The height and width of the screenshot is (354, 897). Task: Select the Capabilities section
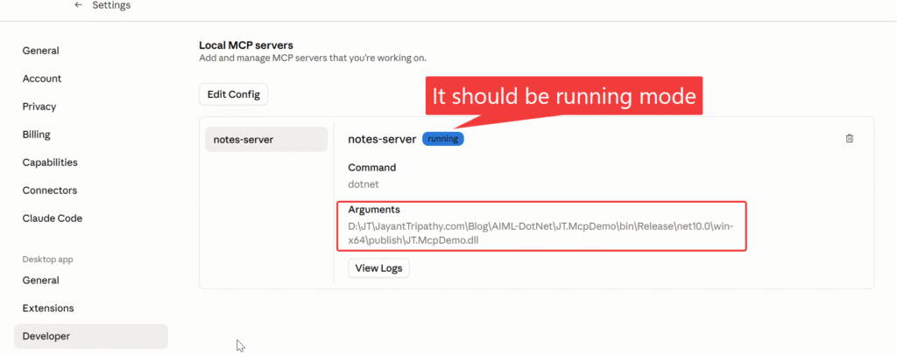50,163
